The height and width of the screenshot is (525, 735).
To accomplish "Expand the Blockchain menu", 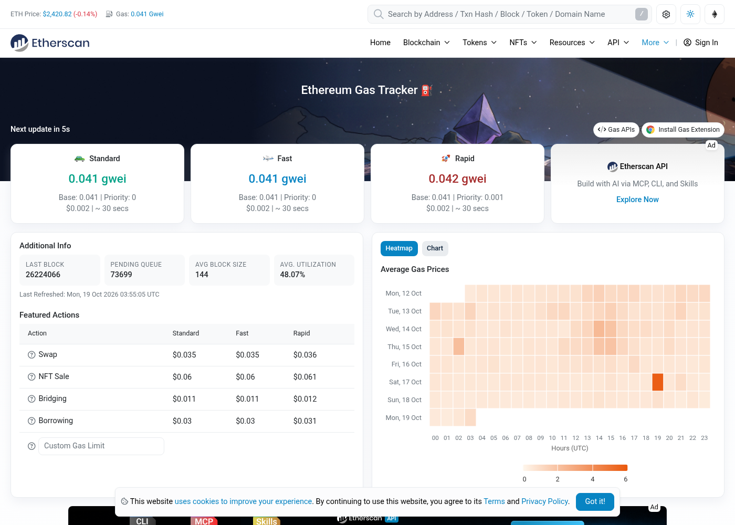I will [x=426, y=43].
